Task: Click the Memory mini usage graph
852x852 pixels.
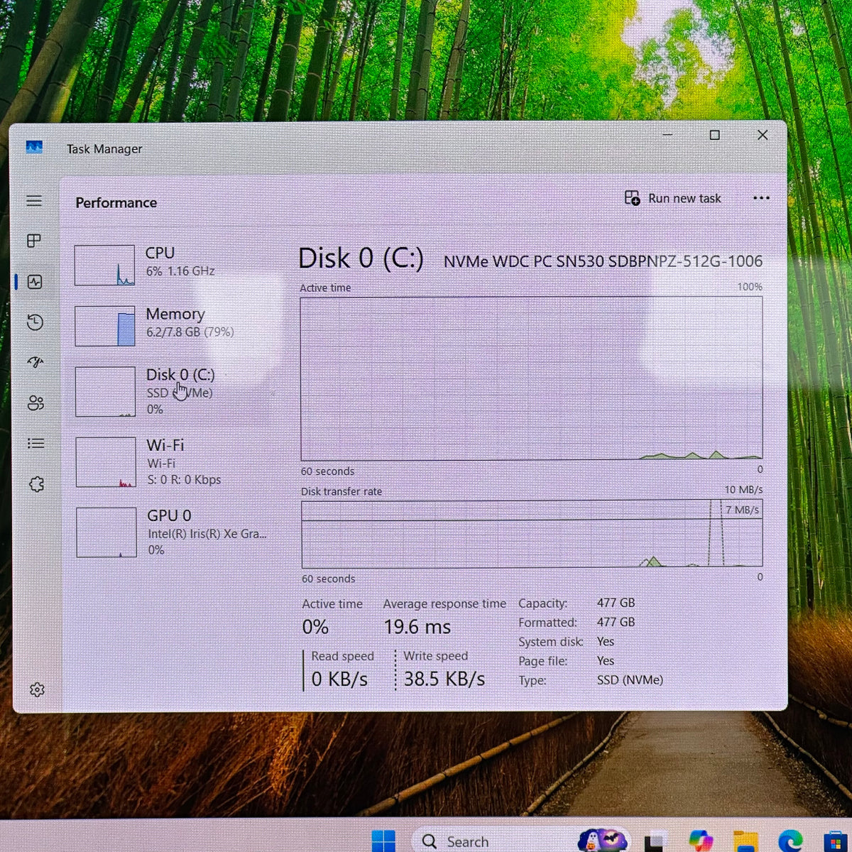Action: (x=105, y=326)
